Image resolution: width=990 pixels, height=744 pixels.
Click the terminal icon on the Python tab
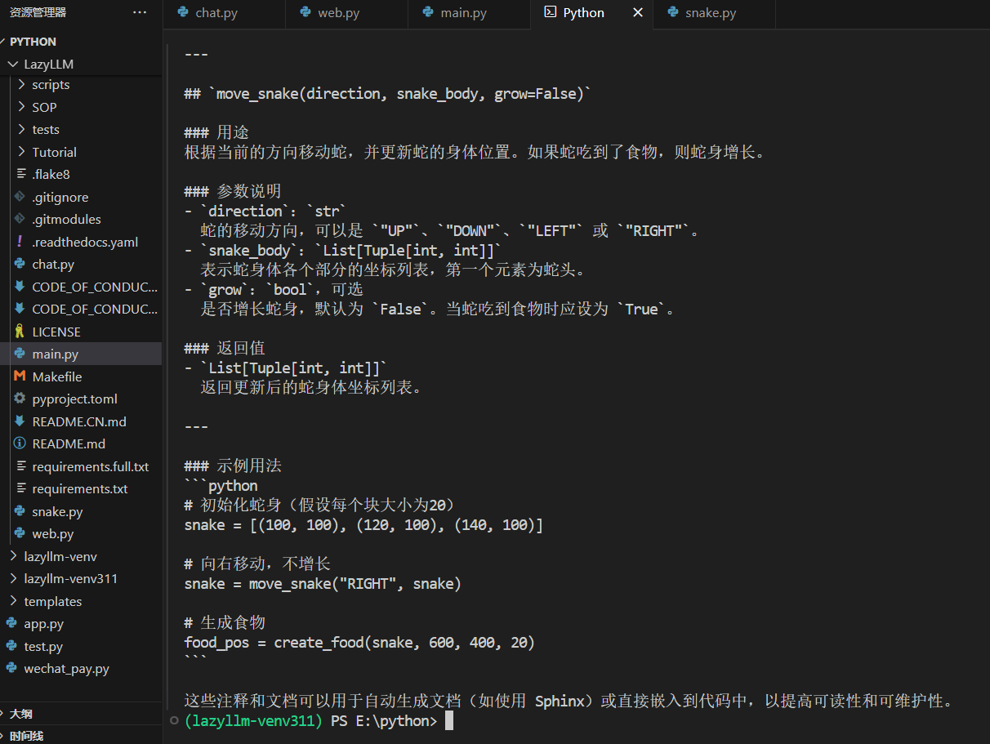click(549, 12)
